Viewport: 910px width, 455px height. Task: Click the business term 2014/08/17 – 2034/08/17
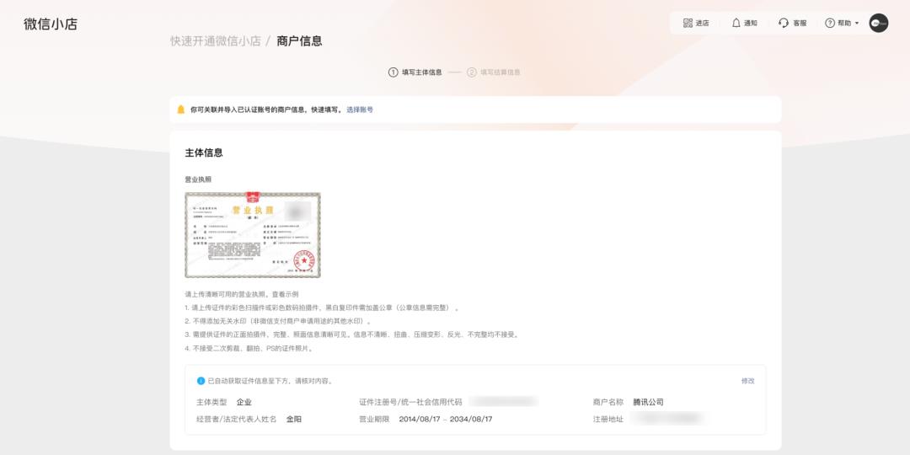[x=446, y=419]
